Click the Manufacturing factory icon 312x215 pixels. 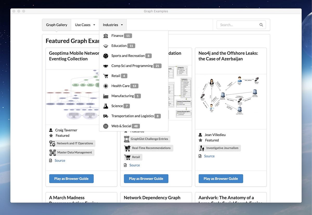106,96
